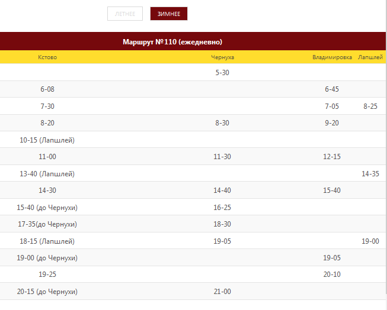Select the 15-40 (до Чернухи) cell
Viewport: 387px width, 310px height.
(x=47, y=208)
